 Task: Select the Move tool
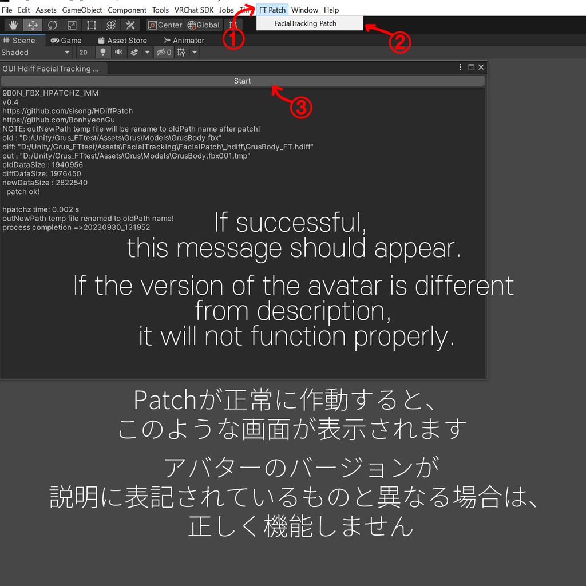pyautogui.click(x=33, y=25)
